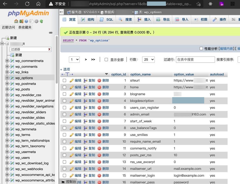The image size is (240, 184).
Task: Go to next page with > button
Action: (86, 59)
